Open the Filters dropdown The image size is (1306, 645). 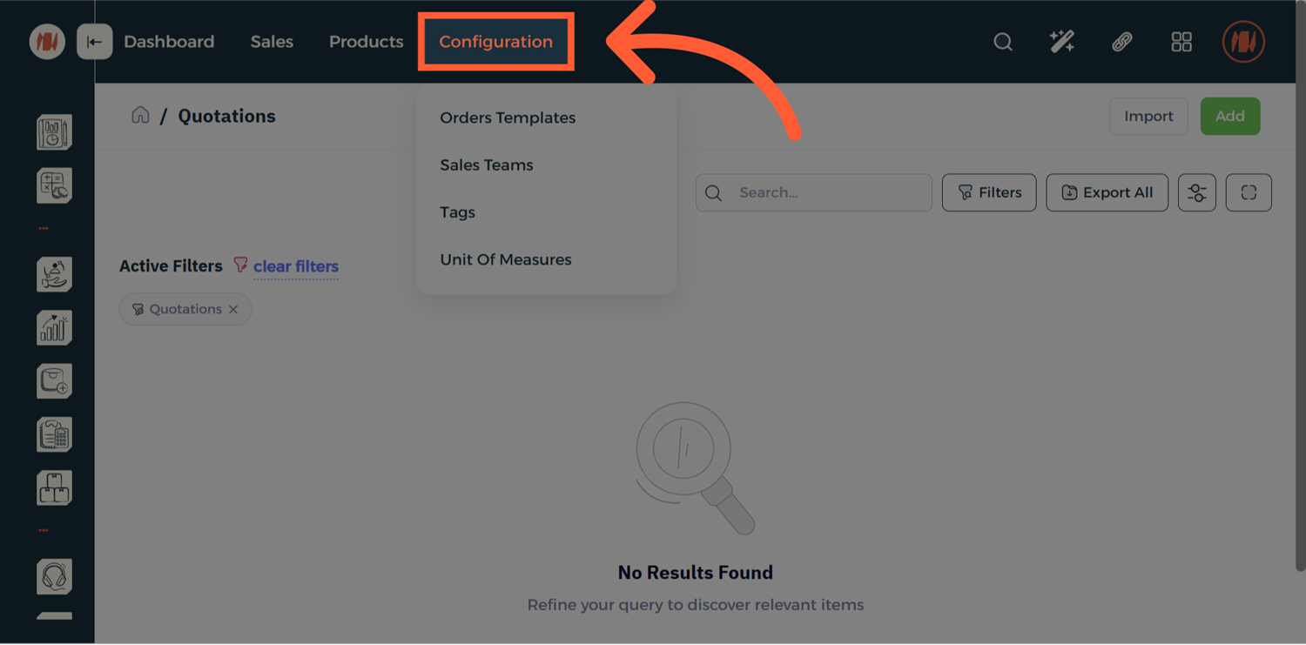pyautogui.click(x=989, y=192)
